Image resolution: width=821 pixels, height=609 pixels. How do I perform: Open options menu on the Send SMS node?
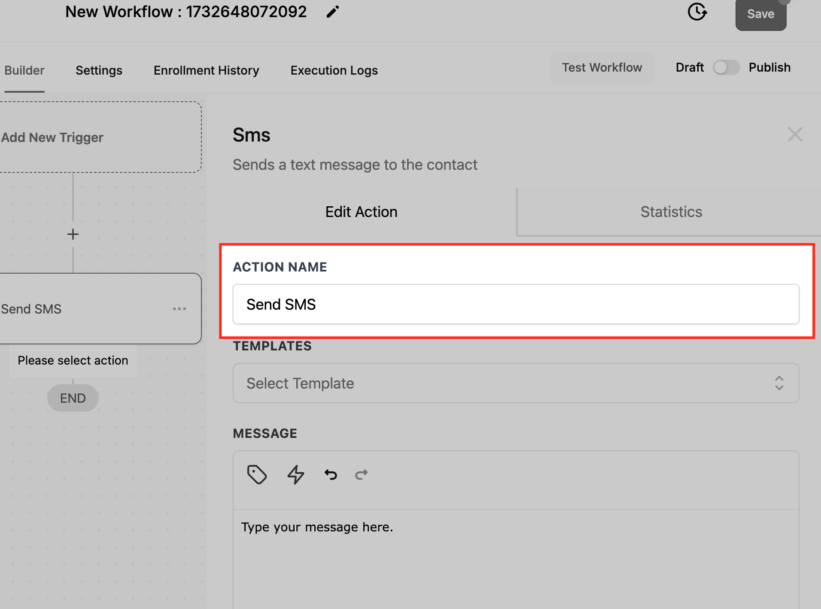click(179, 309)
